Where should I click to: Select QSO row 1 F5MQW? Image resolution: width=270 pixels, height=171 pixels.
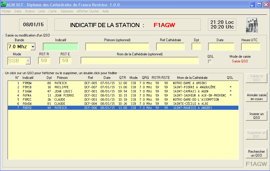[x=123, y=83]
